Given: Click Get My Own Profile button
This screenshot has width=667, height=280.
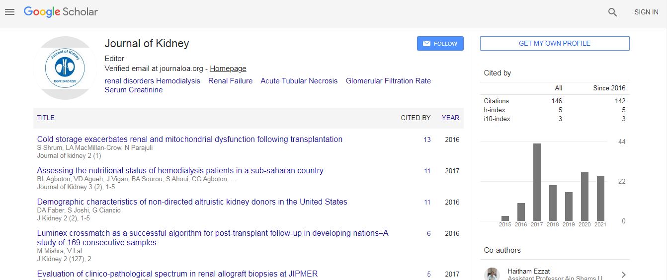Looking at the screenshot, I should click(x=554, y=43).
